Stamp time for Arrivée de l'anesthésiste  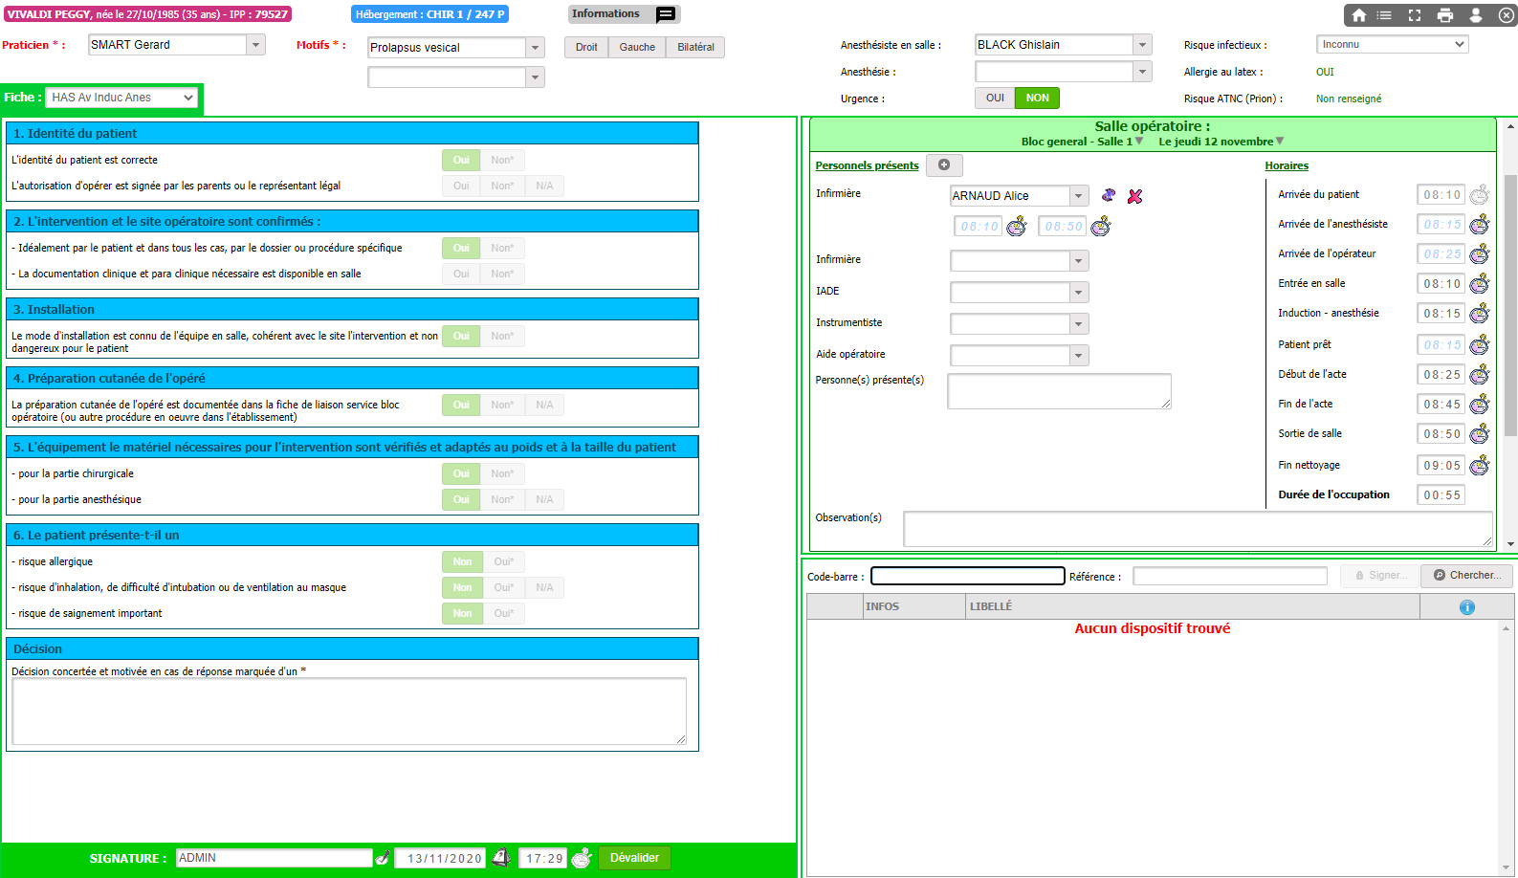tap(1480, 224)
